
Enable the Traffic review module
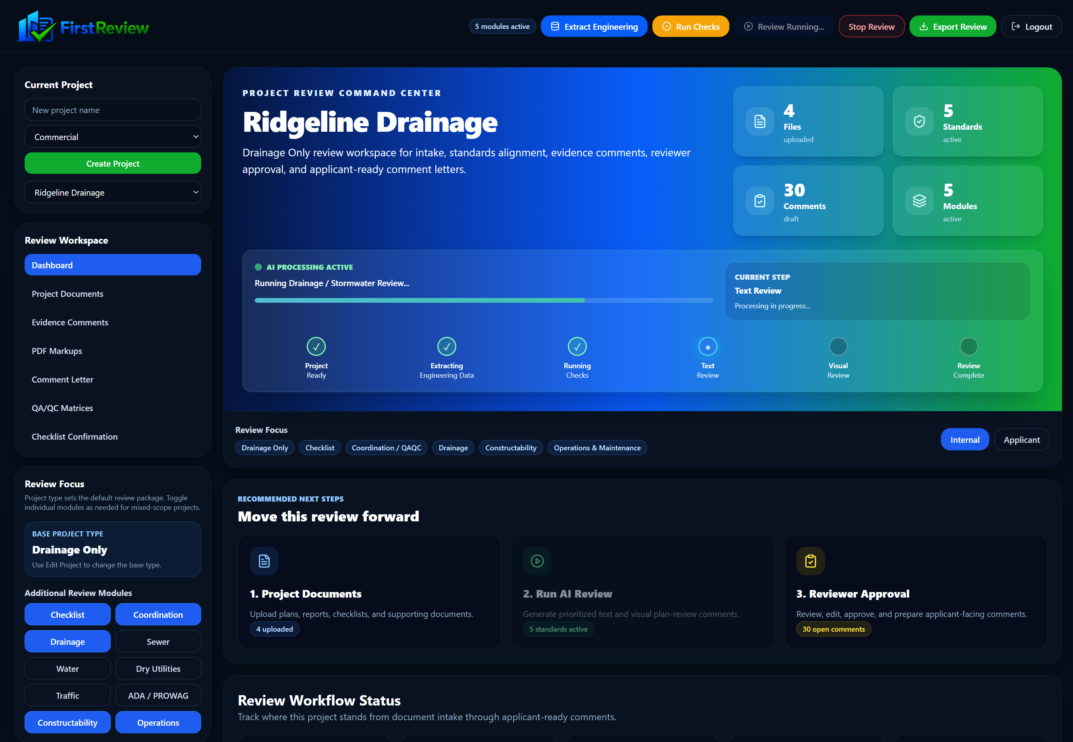67,696
